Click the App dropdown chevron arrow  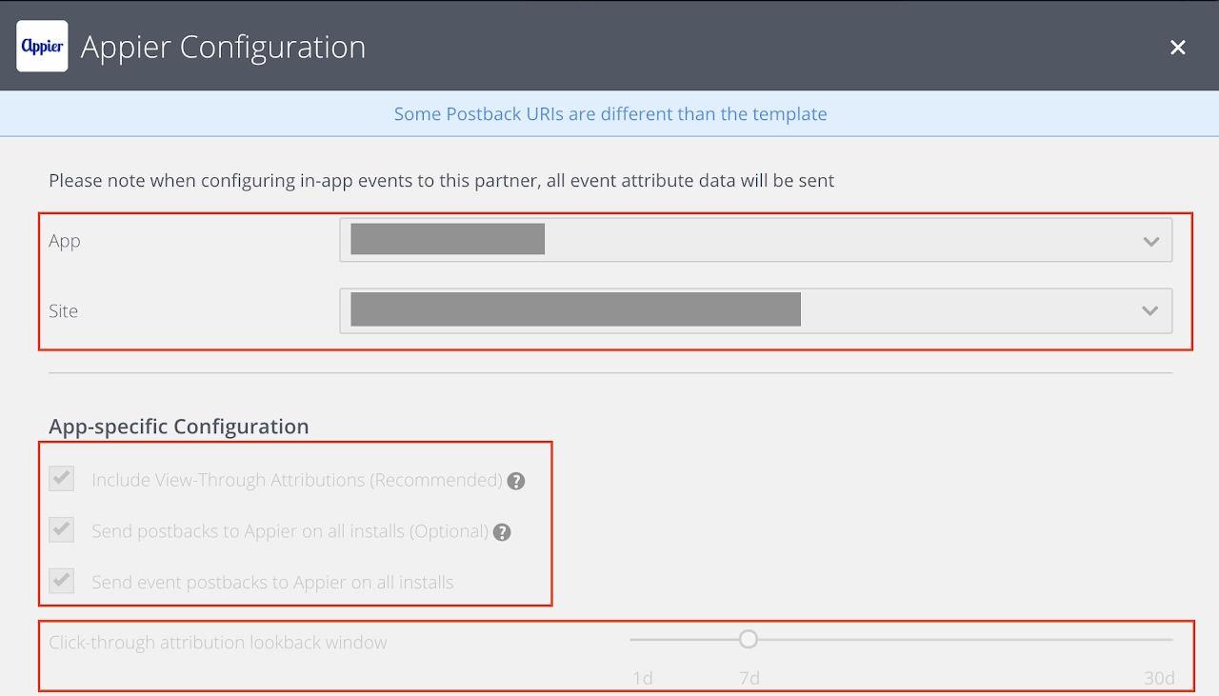[x=1150, y=242]
